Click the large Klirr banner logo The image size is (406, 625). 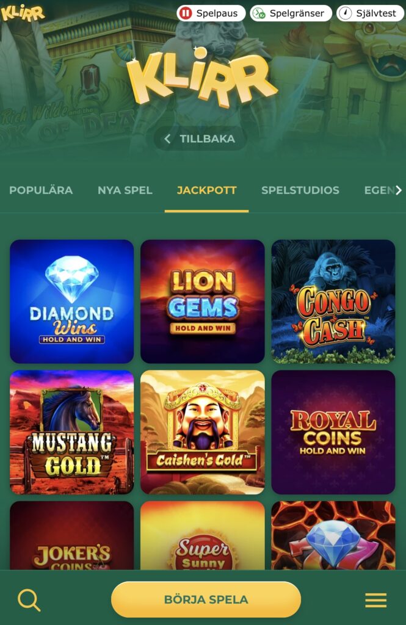coord(201,78)
